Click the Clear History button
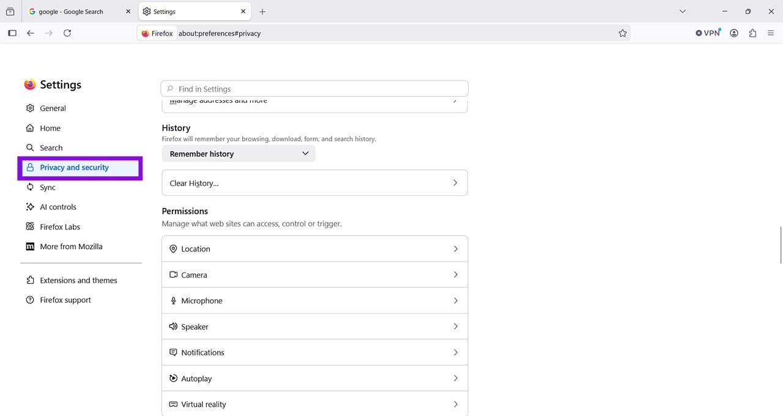Image resolution: width=783 pixels, height=416 pixels. click(x=314, y=183)
